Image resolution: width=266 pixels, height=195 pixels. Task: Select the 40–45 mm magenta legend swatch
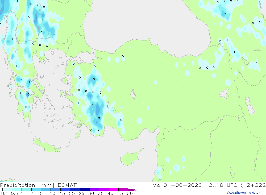(x=114, y=190)
